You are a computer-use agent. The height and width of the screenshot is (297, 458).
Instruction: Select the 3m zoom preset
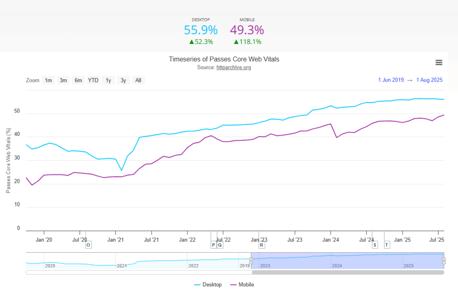click(x=63, y=80)
